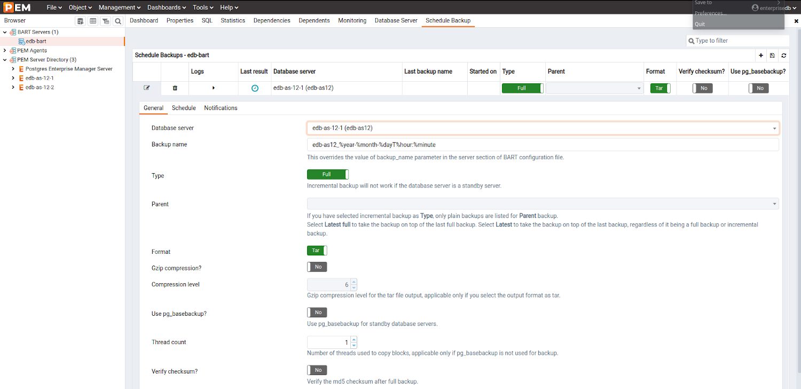Expand the edb-as-12-1 tree node
The height and width of the screenshot is (389, 801).
[13, 78]
